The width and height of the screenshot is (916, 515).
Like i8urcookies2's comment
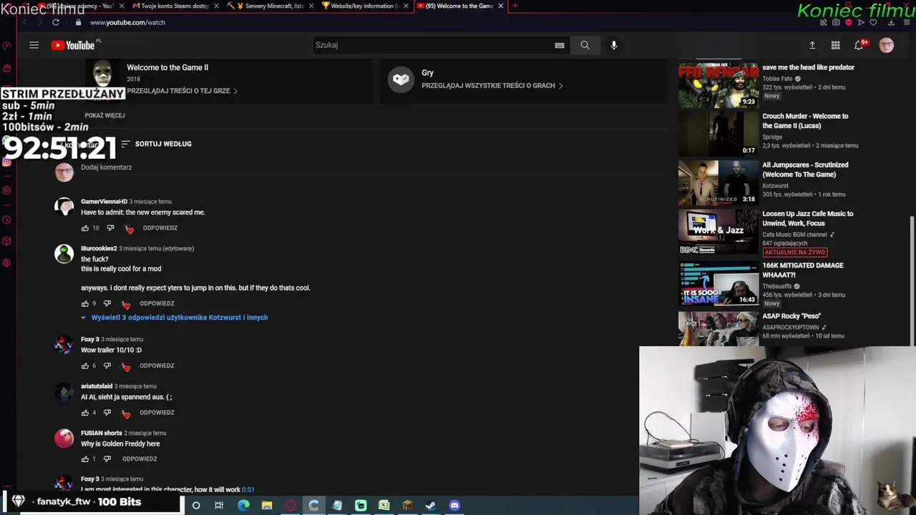(x=85, y=304)
